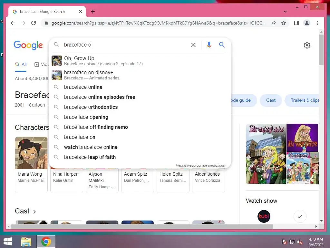Image resolution: width=330 pixels, height=248 pixels.
Task: Click the padlock site info icon
Action: tap(46, 23)
